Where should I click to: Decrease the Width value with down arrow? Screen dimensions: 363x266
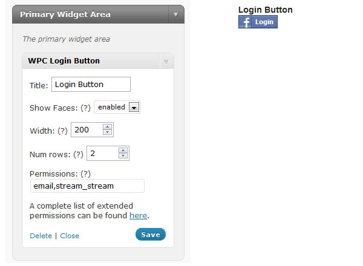[x=107, y=132]
